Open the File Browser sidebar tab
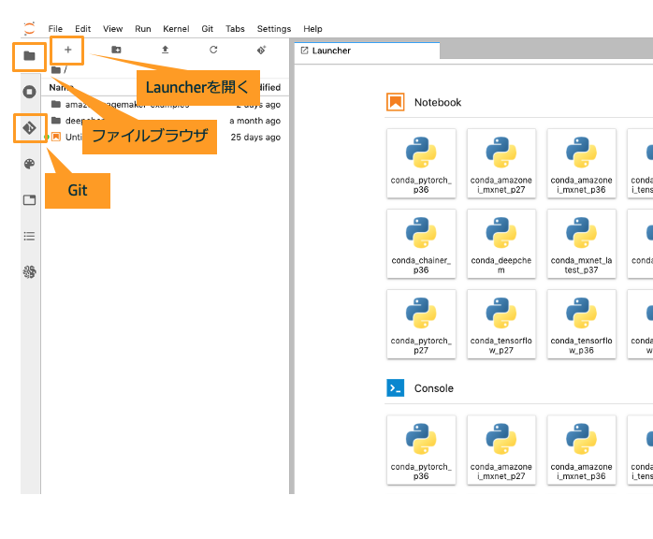The height and width of the screenshot is (539, 653). pos(29,56)
